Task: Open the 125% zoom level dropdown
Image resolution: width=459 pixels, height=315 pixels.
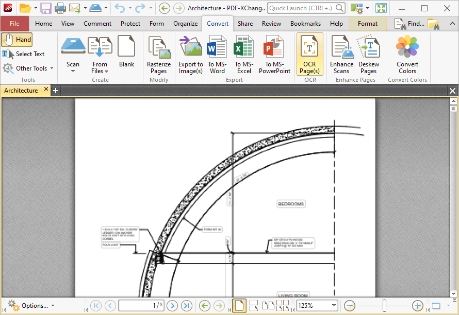Action: click(x=334, y=306)
